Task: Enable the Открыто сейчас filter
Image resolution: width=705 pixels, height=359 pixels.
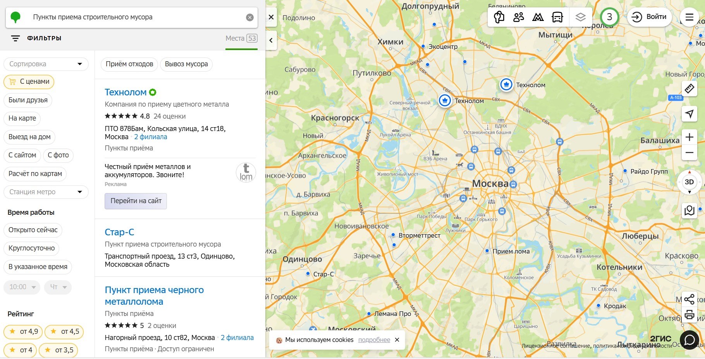Action: coord(33,230)
